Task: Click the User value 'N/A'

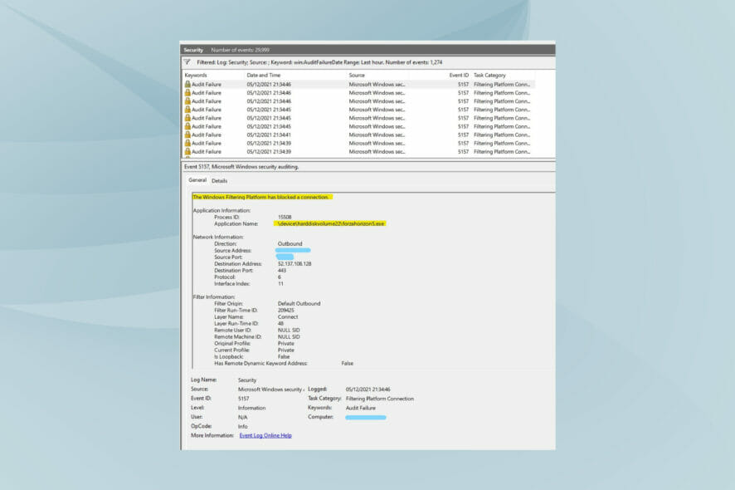Action: click(242, 417)
